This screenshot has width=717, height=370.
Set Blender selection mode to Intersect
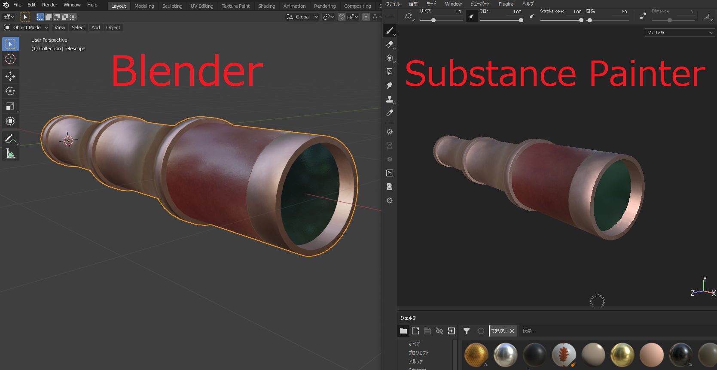[73, 17]
